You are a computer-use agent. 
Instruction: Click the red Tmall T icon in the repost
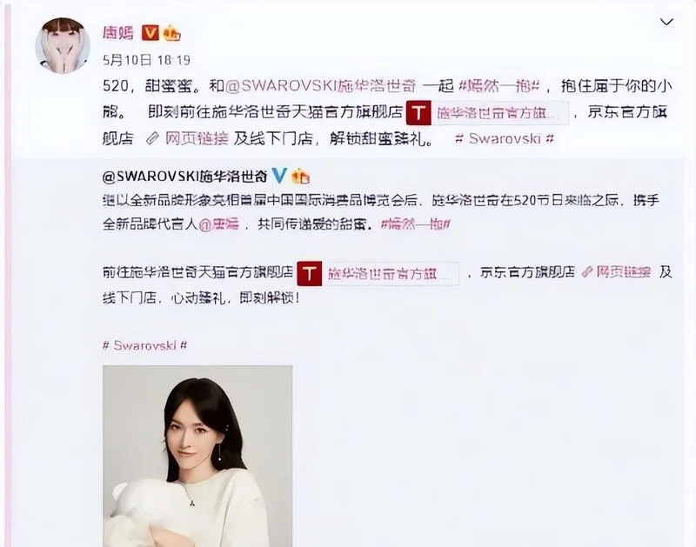(310, 273)
